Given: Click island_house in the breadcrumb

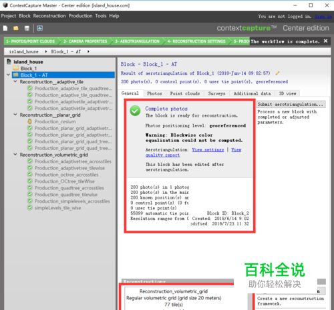Looking at the screenshot, I should (23, 51).
